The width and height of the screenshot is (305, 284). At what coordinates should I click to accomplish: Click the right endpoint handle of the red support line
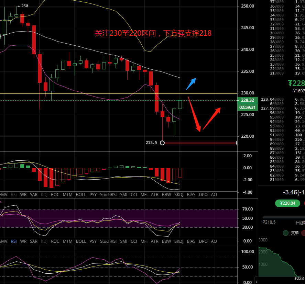(x=237, y=143)
